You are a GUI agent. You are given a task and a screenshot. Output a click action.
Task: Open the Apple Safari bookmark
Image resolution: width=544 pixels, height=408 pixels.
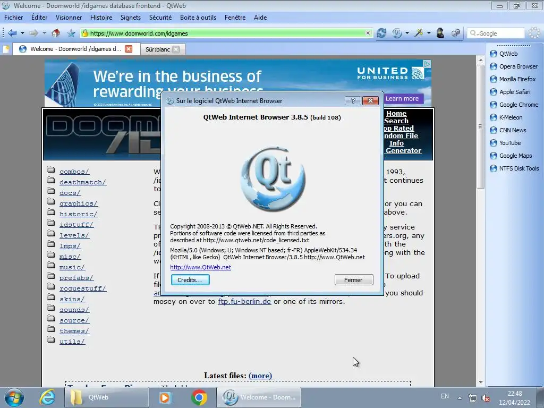coord(510,92)
